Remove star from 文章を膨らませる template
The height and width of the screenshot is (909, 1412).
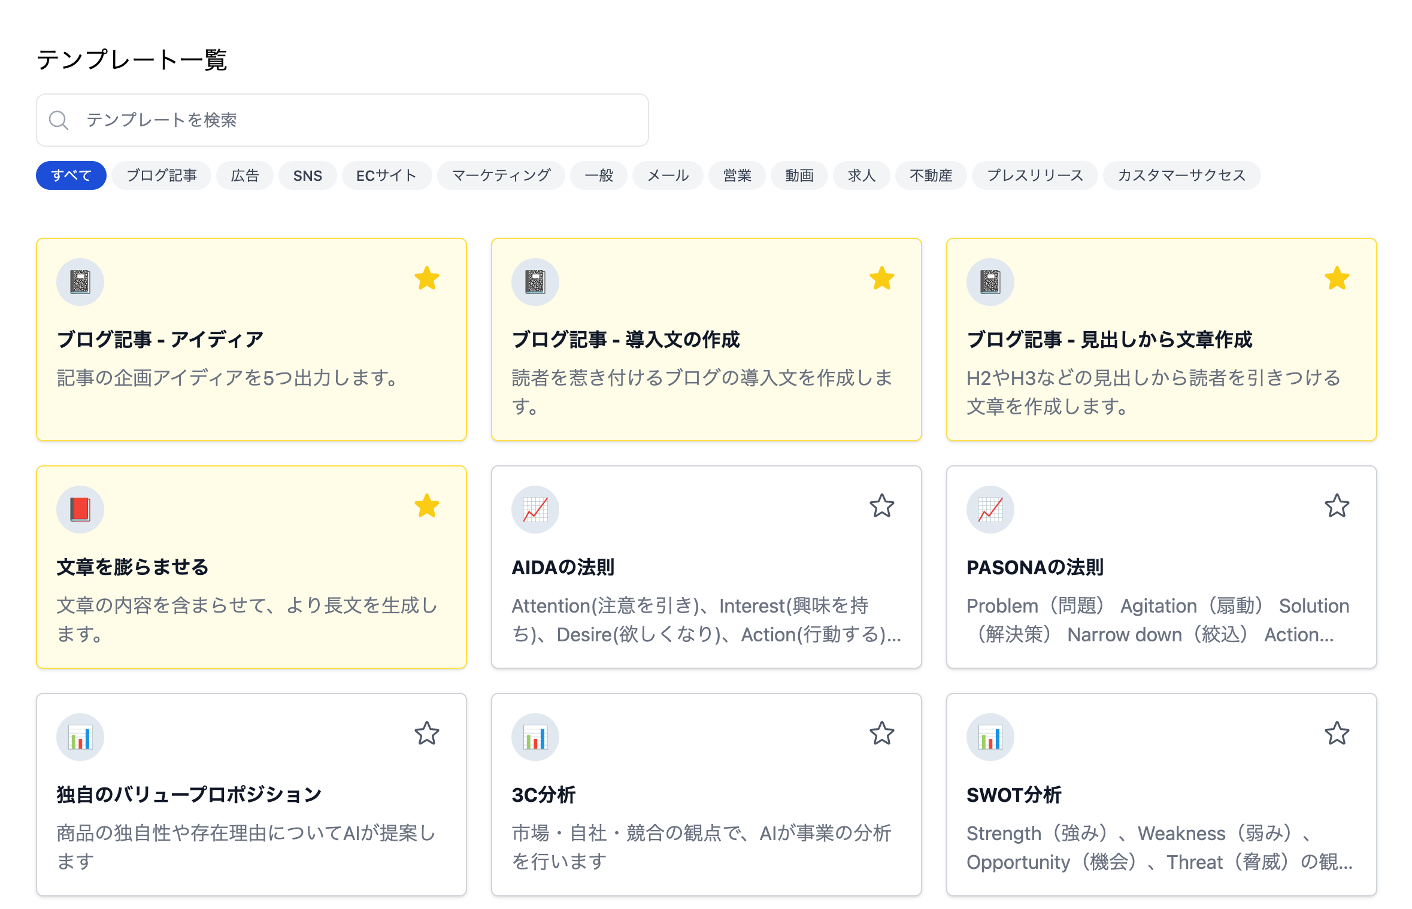click(x=427, y=506)
